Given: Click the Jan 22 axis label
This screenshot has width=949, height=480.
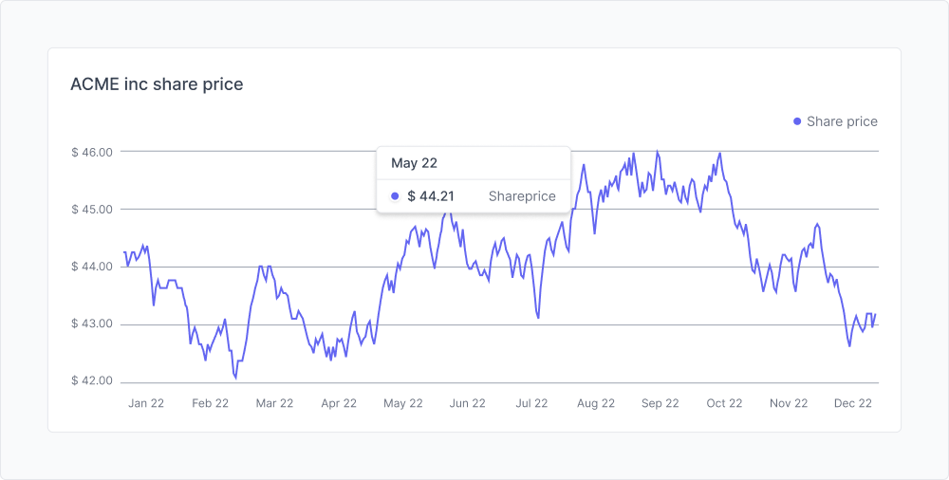Looking at the screenshot, I should pyautogui.click(x=146, y=403).
